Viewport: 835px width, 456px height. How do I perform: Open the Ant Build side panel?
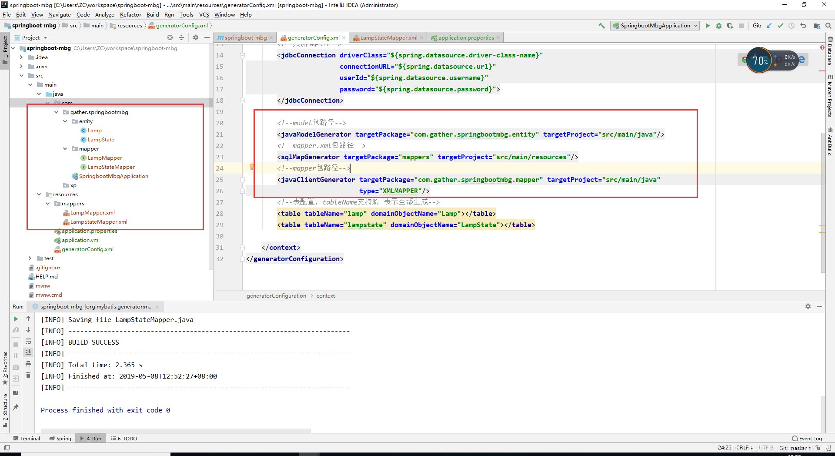(x=830, y=141)
